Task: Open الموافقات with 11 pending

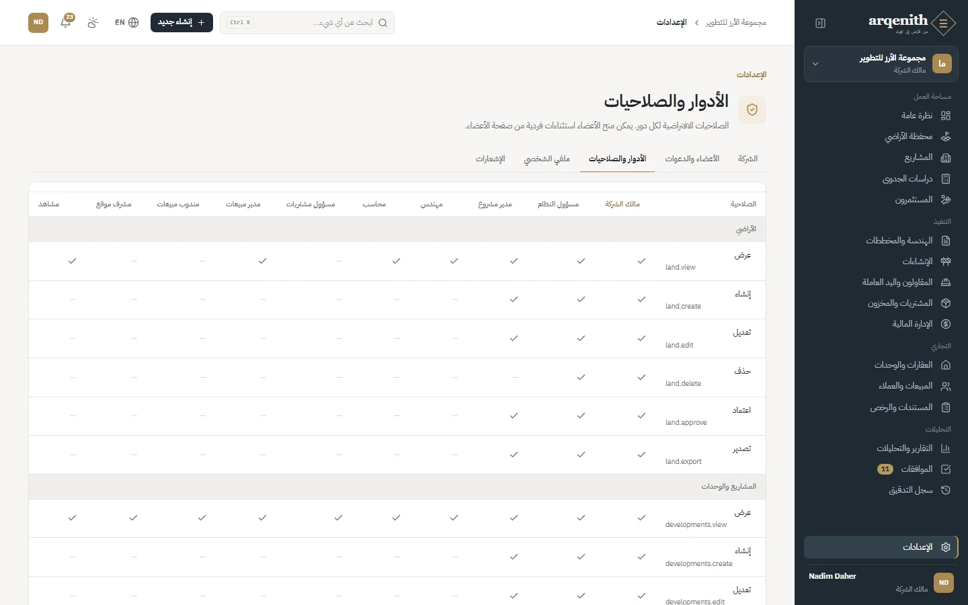Action: [x=881, y=469]
